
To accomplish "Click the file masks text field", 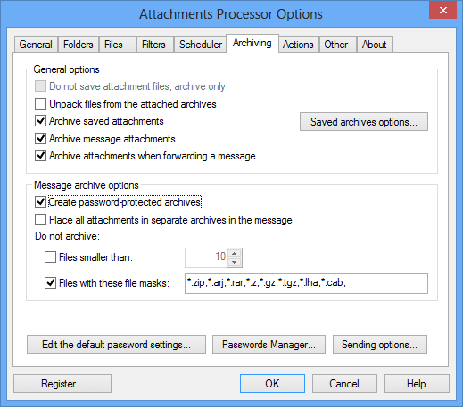I will click(x=306, y=283).
